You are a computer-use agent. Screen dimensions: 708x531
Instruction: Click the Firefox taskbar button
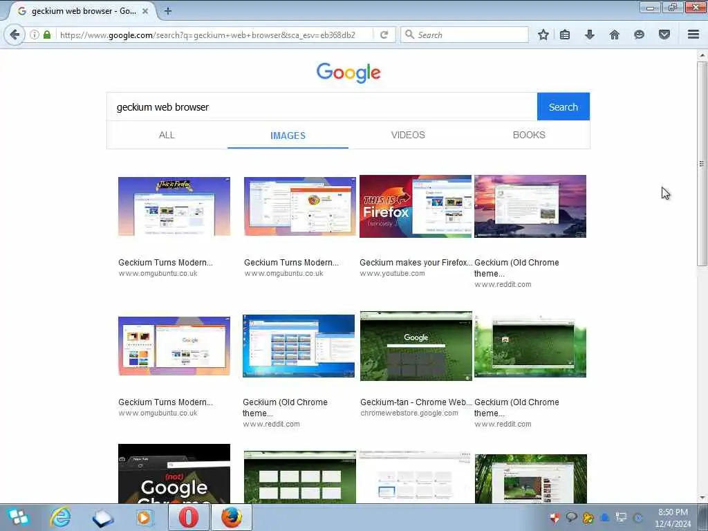point(231,517)
